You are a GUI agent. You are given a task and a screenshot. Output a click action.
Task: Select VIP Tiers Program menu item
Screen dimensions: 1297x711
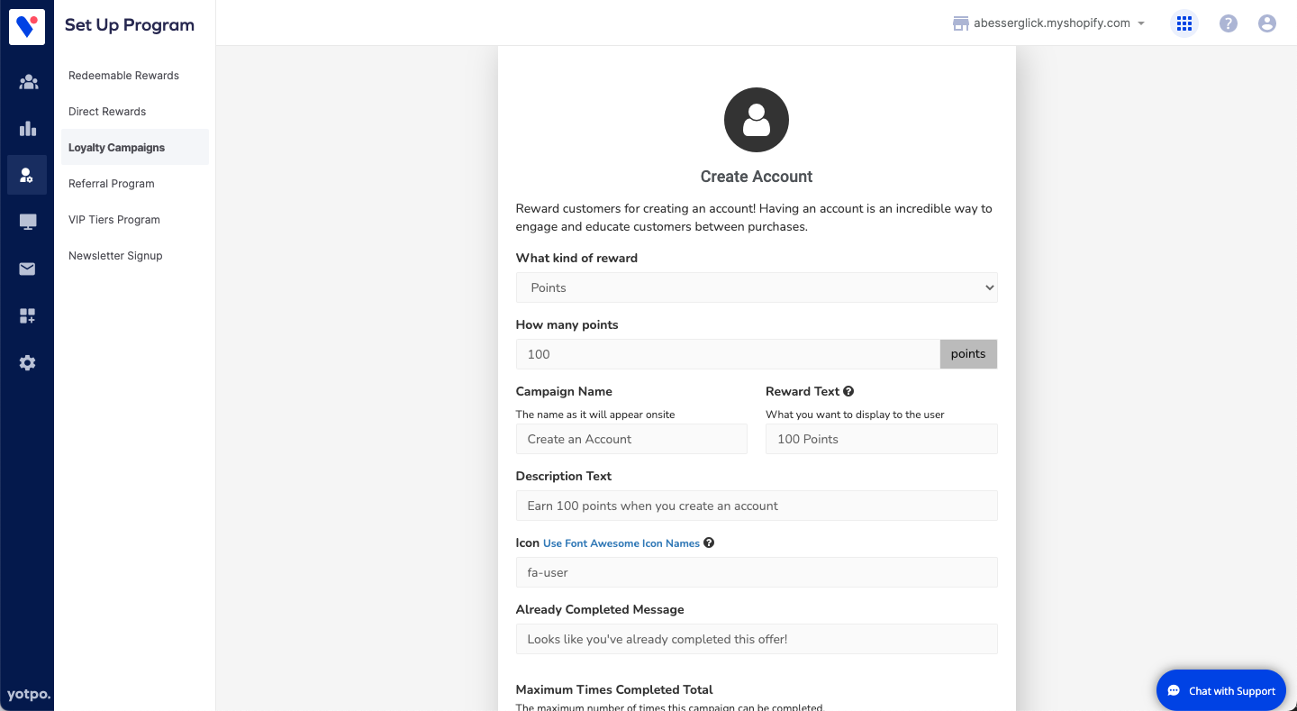pyautogui.click(x=114, y=220)
